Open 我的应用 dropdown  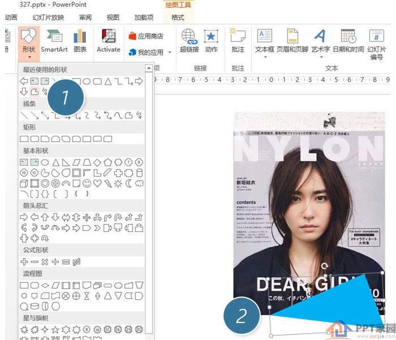pos(150,52)
